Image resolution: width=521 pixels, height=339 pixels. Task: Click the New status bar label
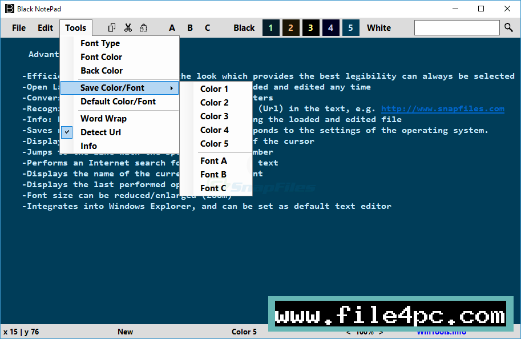(x=126, y=332)
